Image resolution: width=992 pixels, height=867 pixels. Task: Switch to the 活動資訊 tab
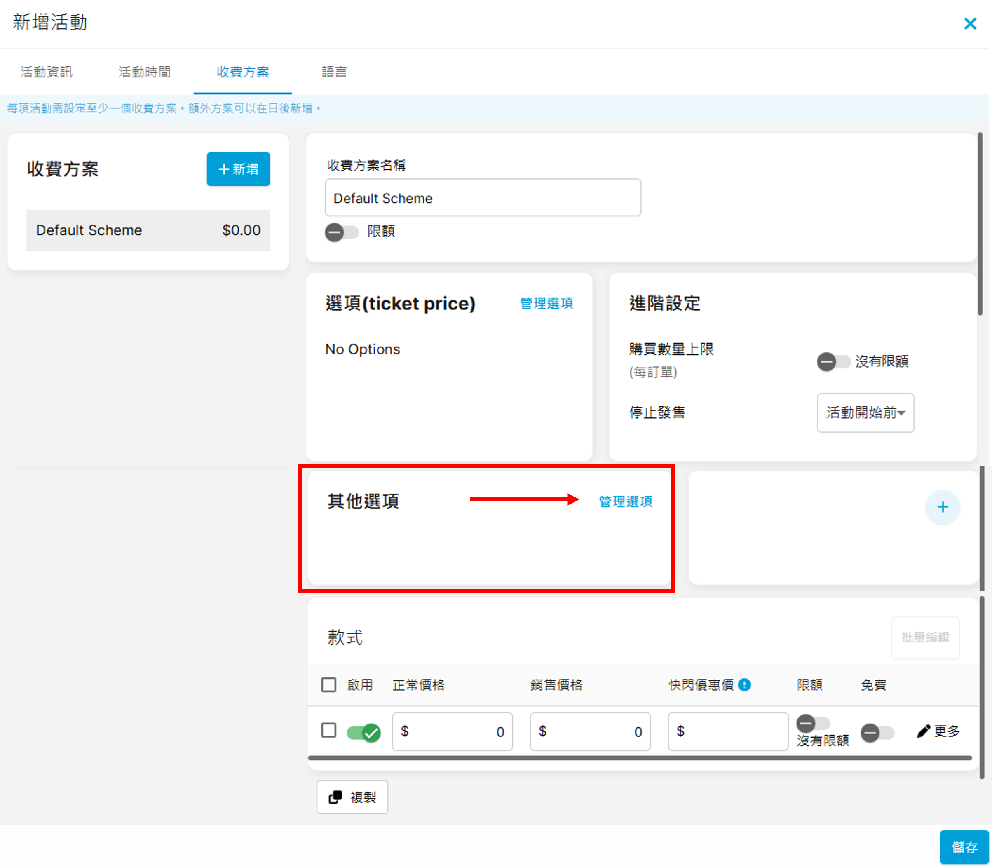(x=47, y=72)
